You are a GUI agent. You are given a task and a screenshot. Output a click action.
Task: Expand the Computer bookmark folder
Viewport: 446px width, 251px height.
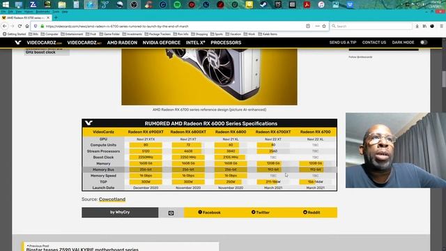pyautogui.click(x=49, y=34)
